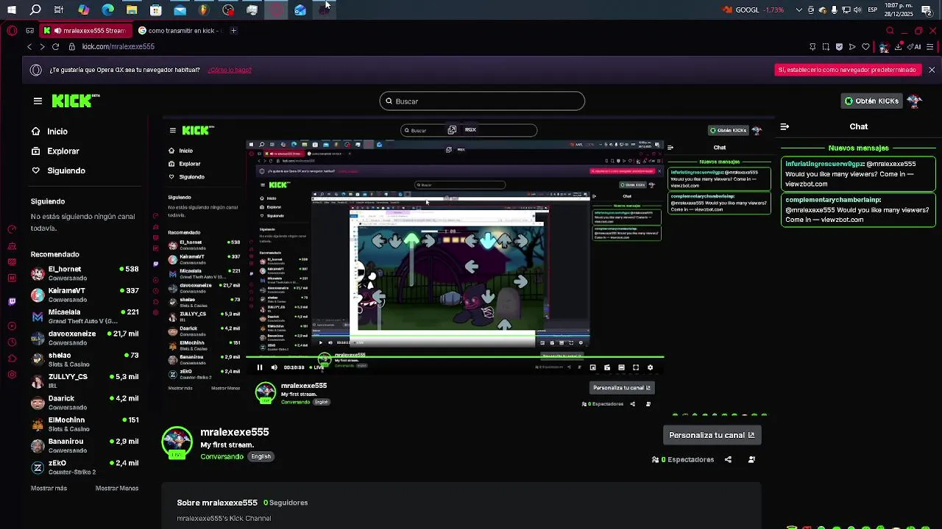Toggle the ad blocker shield icon
This screenshot has width=942, height=529.
point(839,46)
